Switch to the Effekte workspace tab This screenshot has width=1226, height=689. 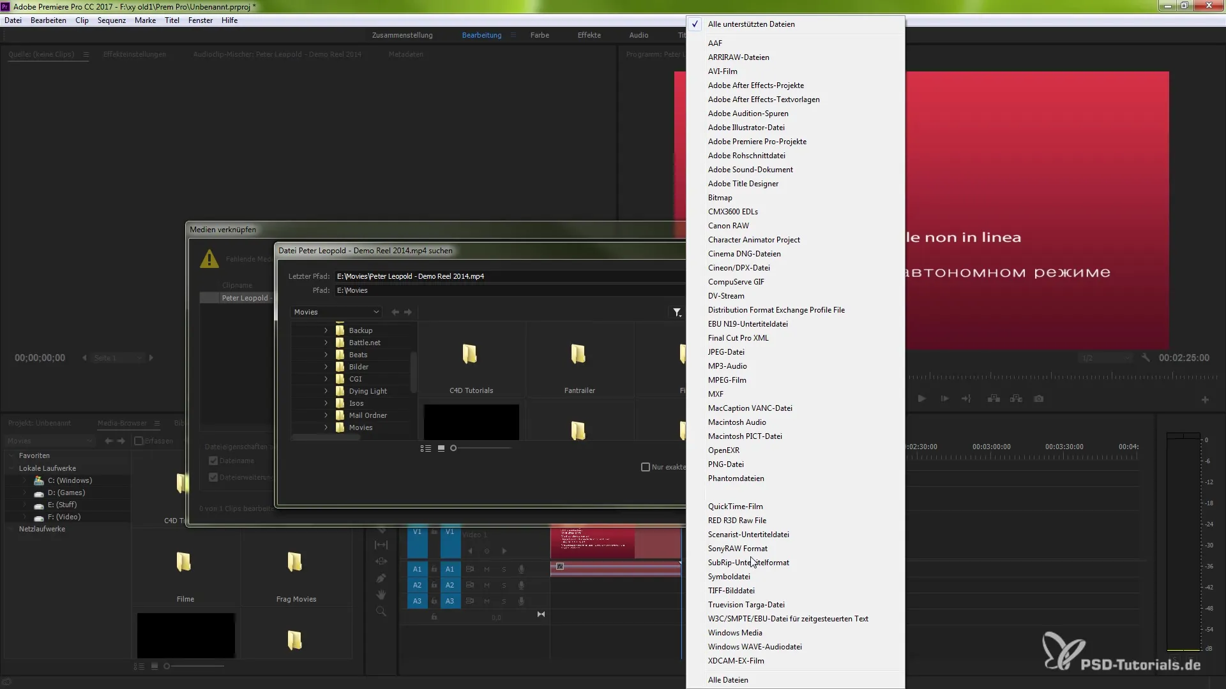pyautogui.click(x=589, y=36)
